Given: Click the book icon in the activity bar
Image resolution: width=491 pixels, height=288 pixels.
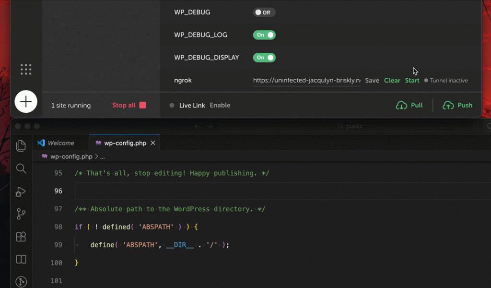Looking at the screenshot, I should click(21, 259).
